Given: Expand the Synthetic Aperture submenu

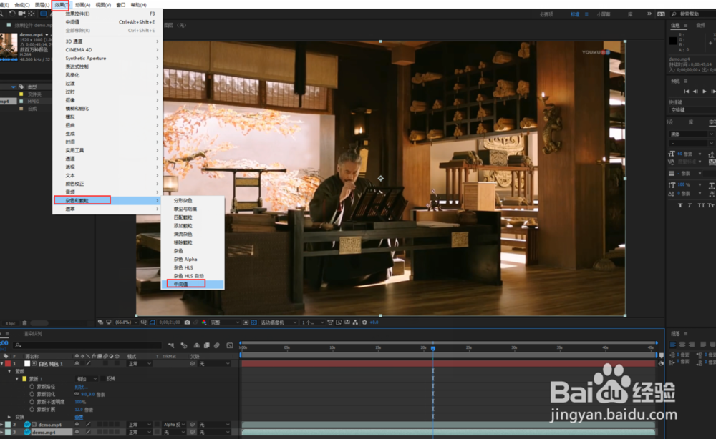Looking at the screenshot, I should (107, 59).
